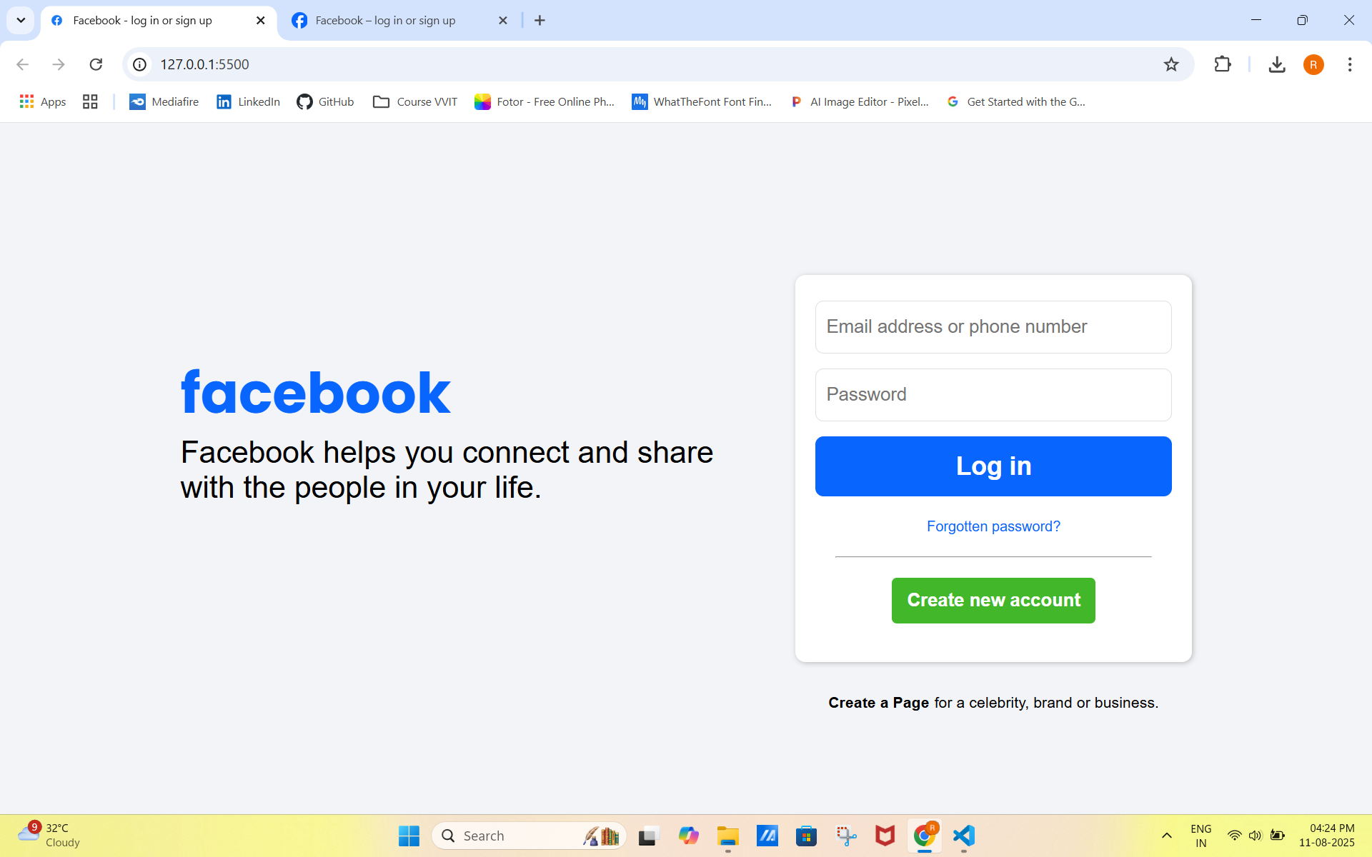This screenshot has height=857, width=1372.
Task: Open Visual Studio Code from the taskbar
Action: [964, 836]
